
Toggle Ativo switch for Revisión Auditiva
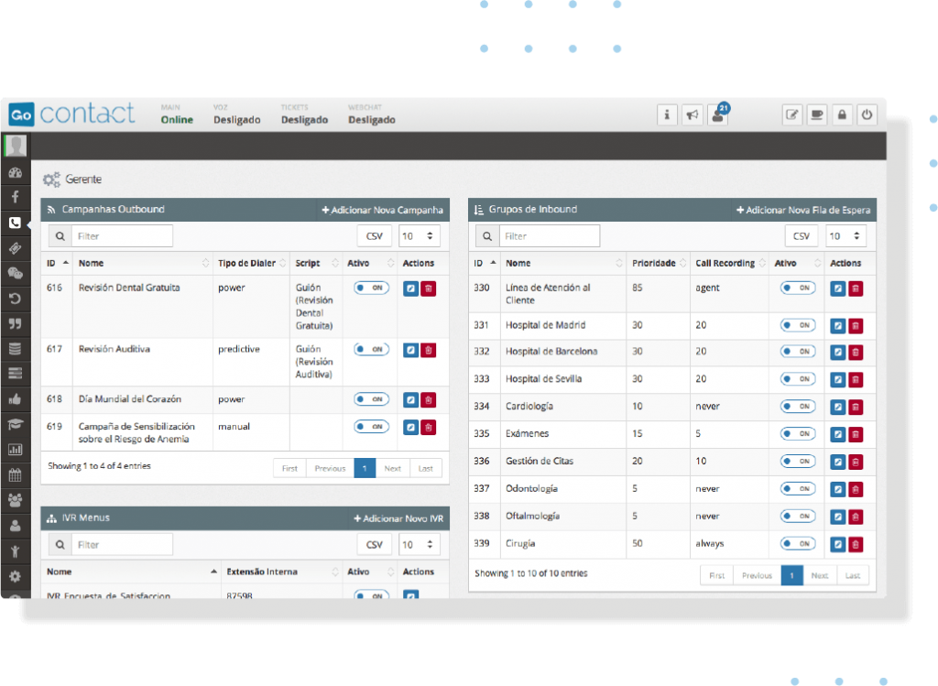tap(372, 349)
